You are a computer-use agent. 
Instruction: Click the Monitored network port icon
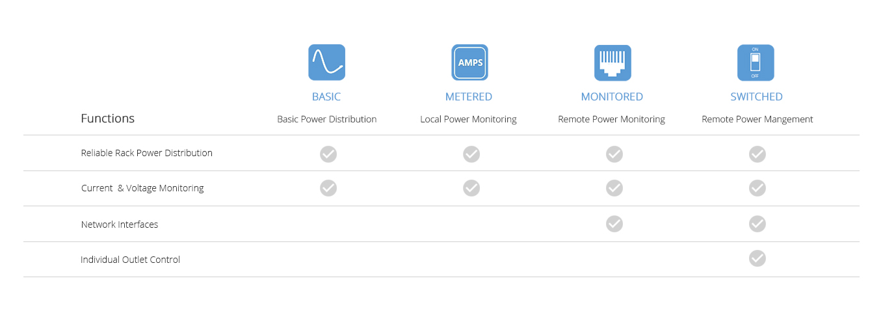point(613,62)
